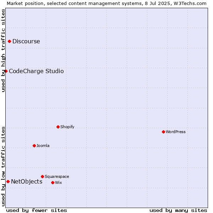Click the CodeCharge Studio data point

tap(6, 71)
